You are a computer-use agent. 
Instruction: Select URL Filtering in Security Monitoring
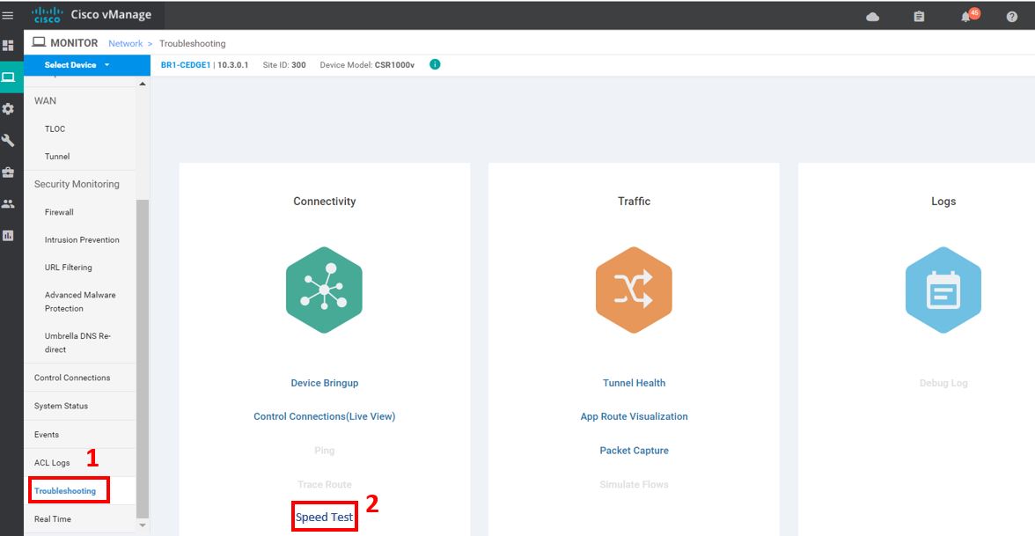69,268
